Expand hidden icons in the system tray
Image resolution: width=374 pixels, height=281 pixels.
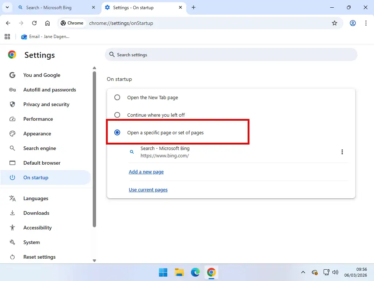303,272
